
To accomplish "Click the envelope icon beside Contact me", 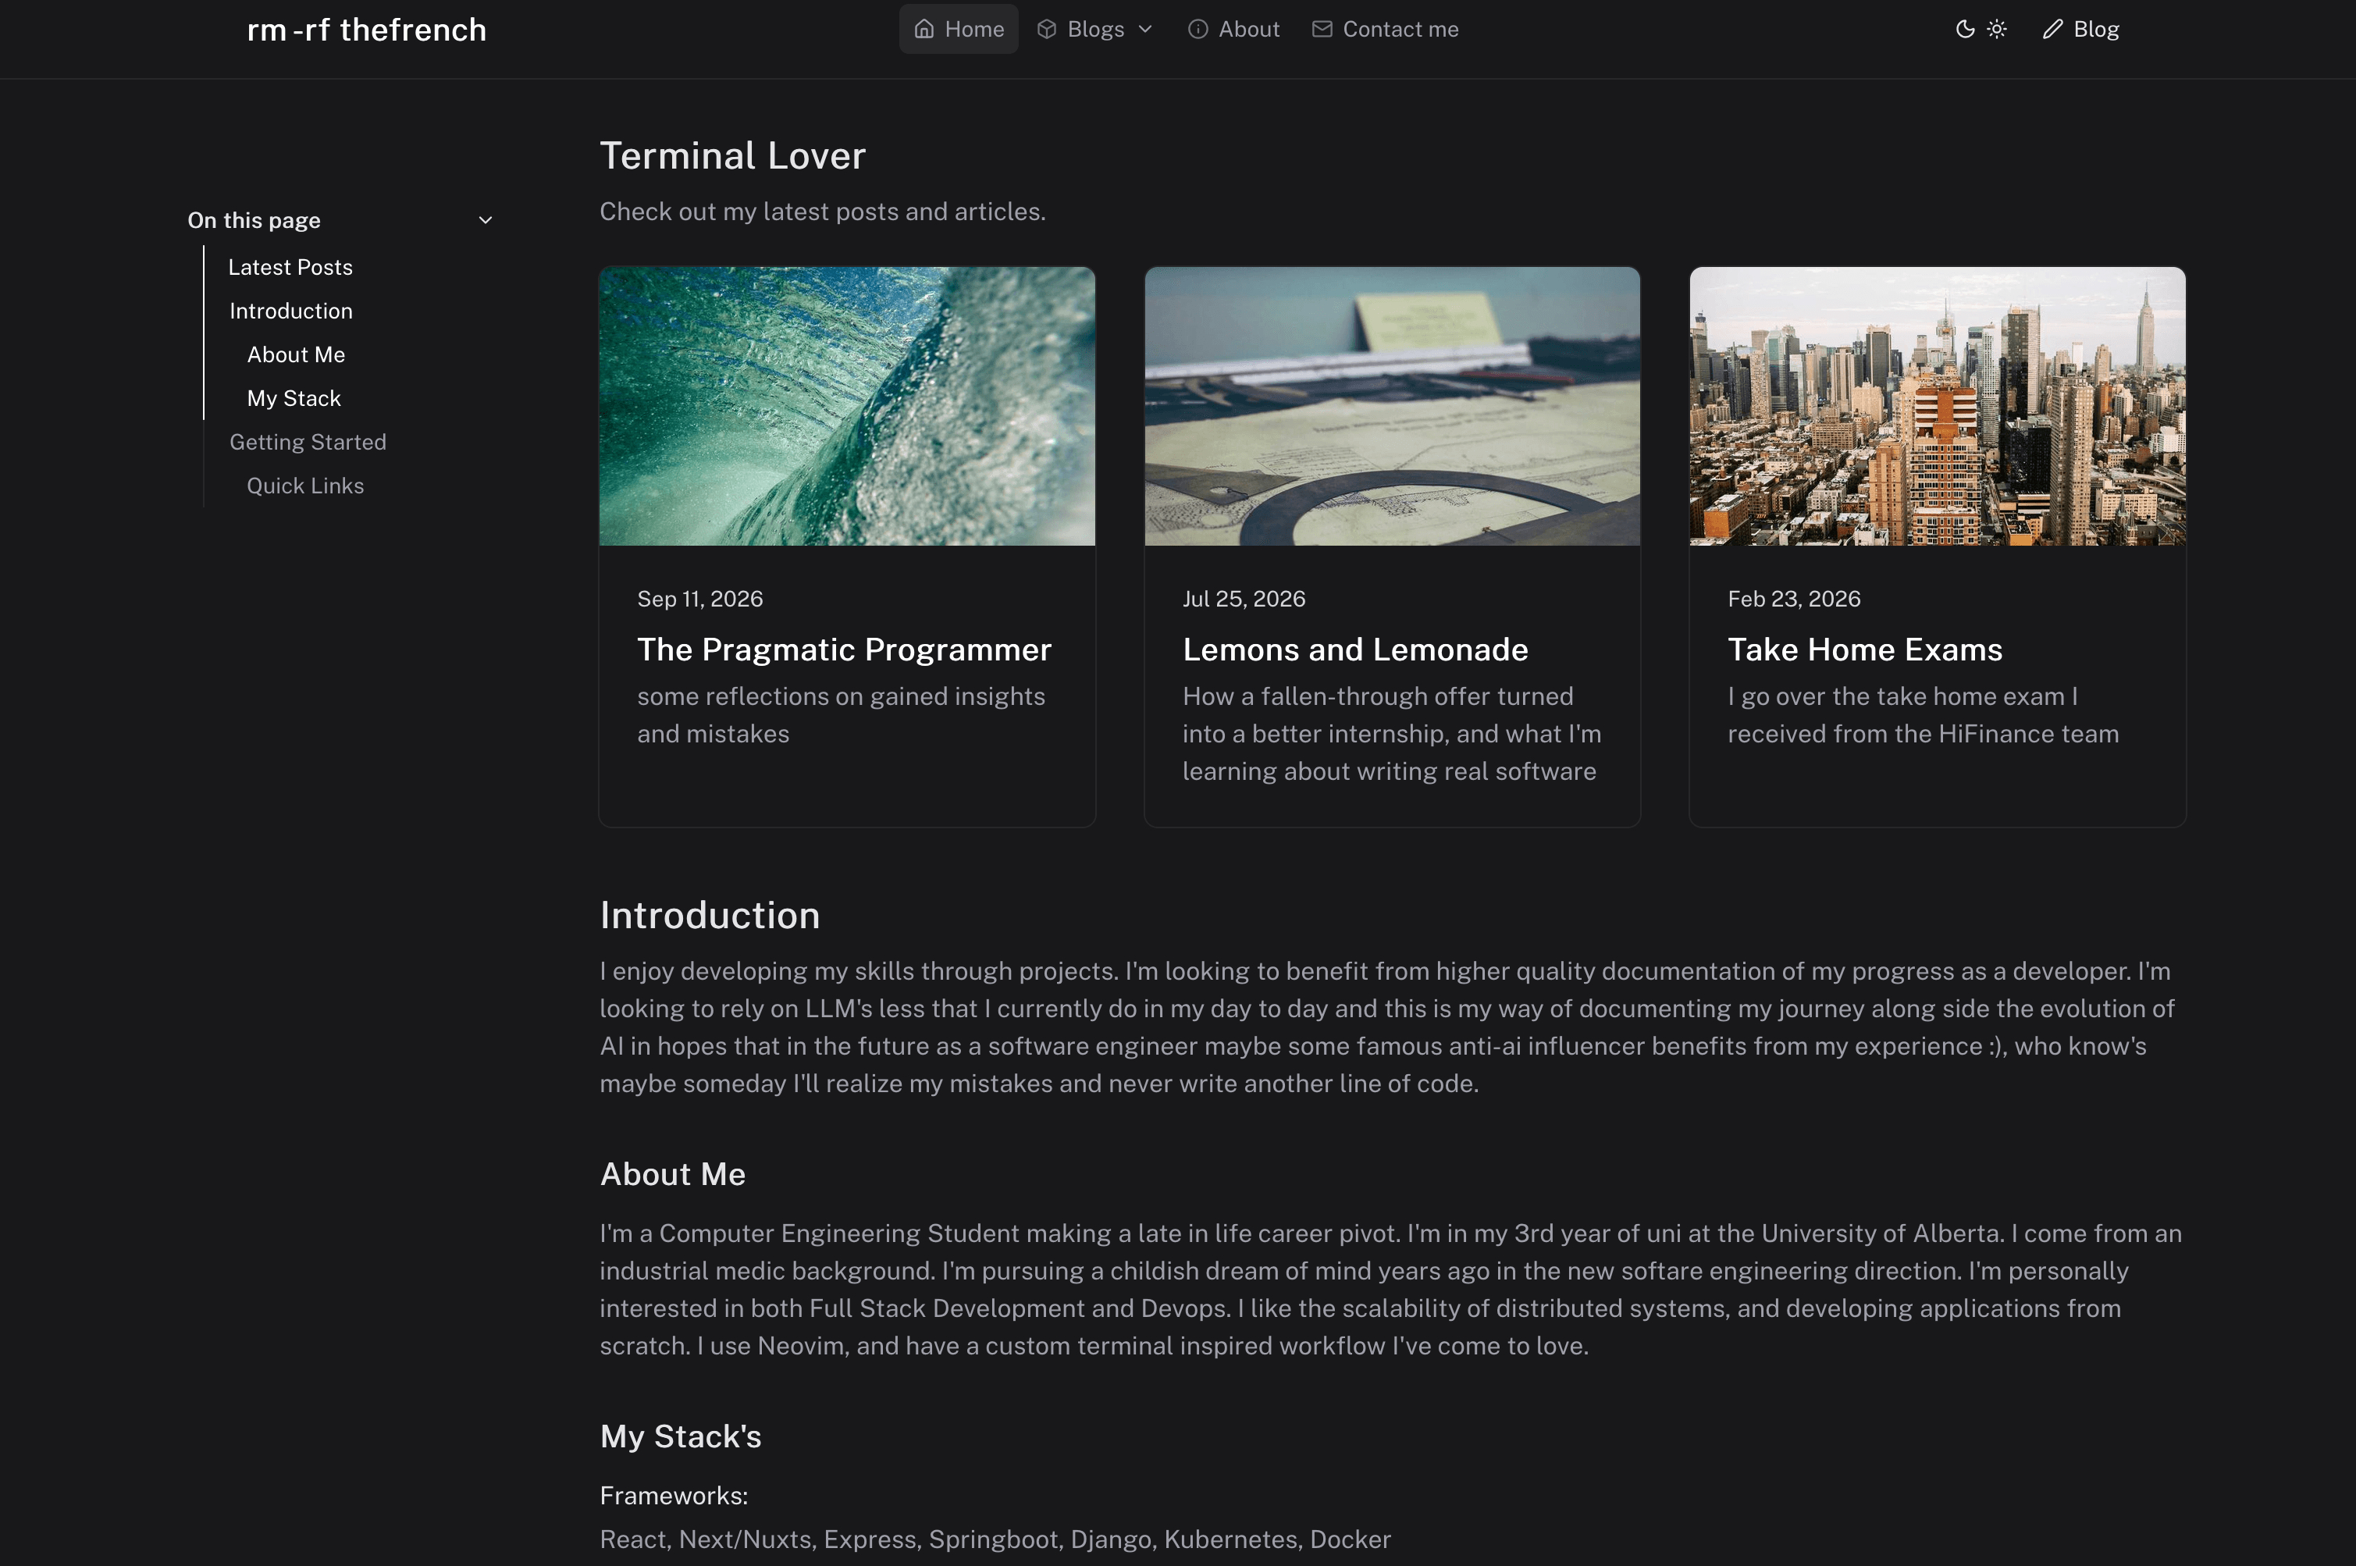I will [x=1322, y=29].
